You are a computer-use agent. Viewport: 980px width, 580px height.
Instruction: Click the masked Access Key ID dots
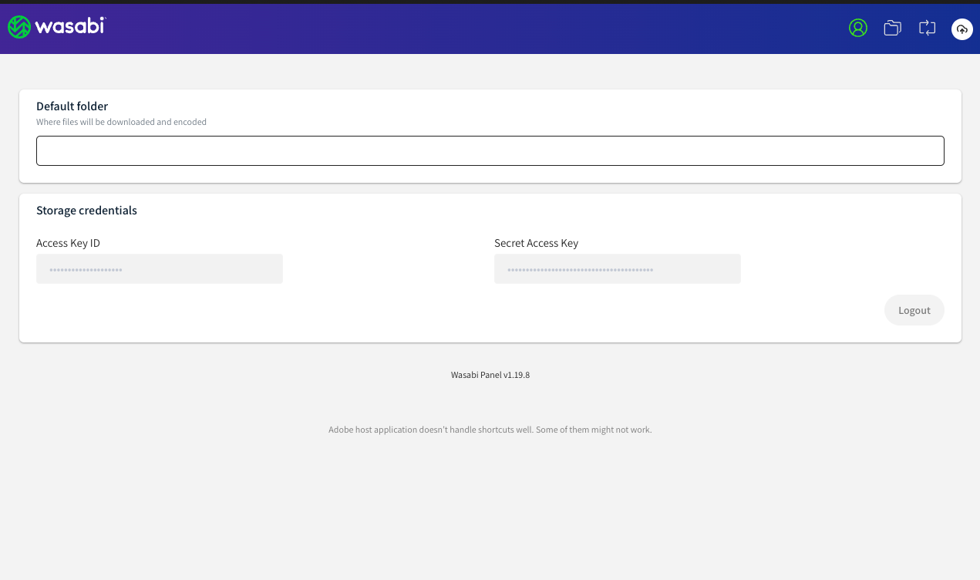tap(87, 268)
